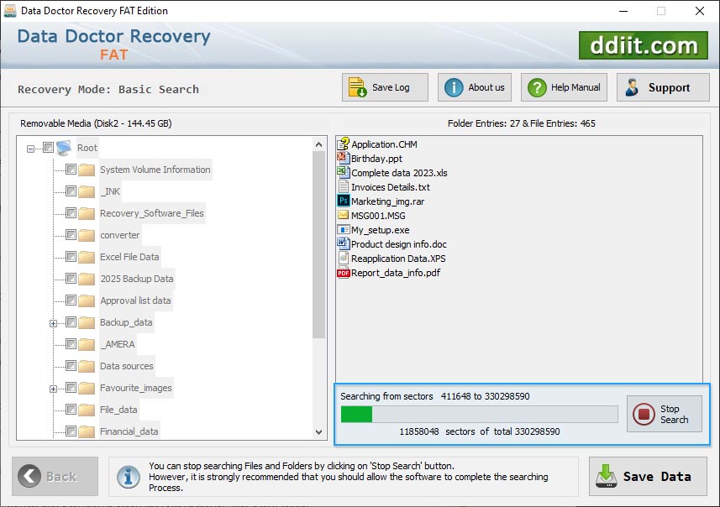
Task: Toggle the checkbox beside Excel File Data
Action: [x=71, y=256]
